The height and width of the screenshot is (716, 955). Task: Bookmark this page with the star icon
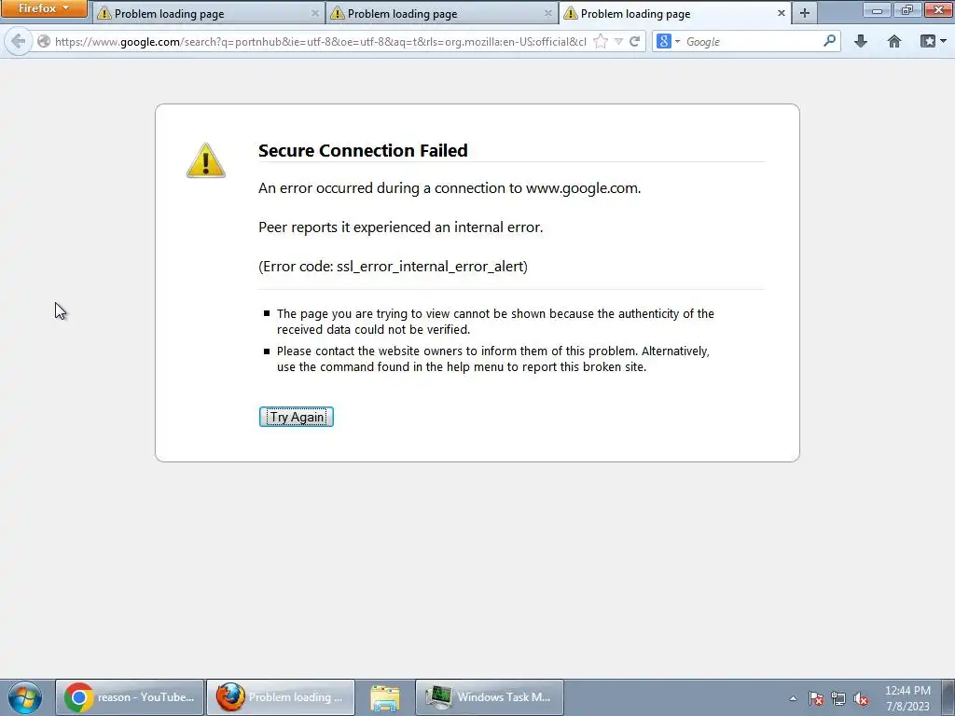coord(601,41)
